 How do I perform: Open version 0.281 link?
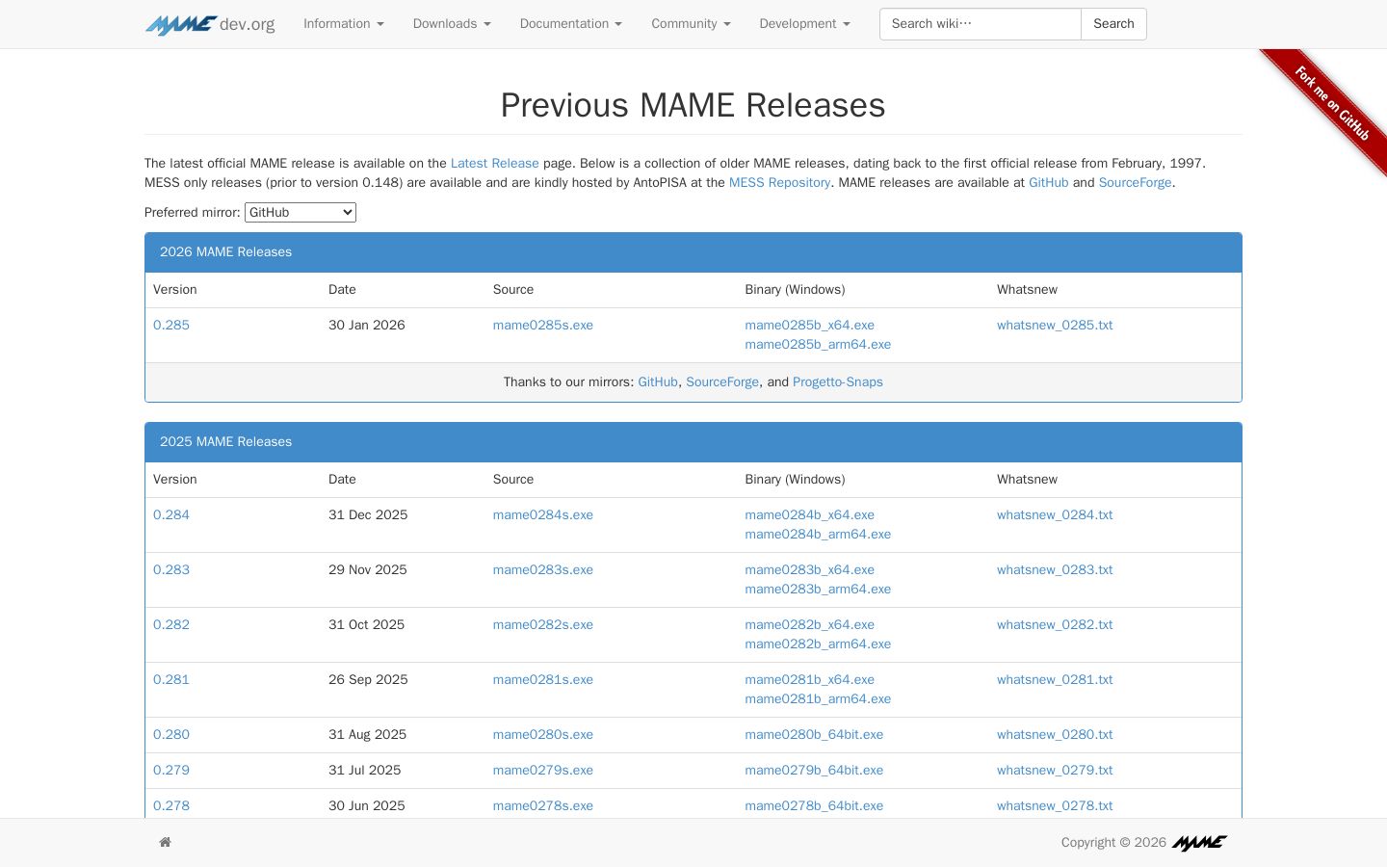click(171, 680)
